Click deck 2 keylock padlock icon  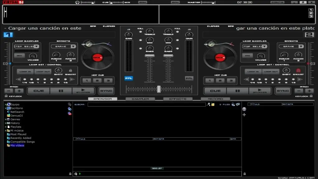point(311,96)
